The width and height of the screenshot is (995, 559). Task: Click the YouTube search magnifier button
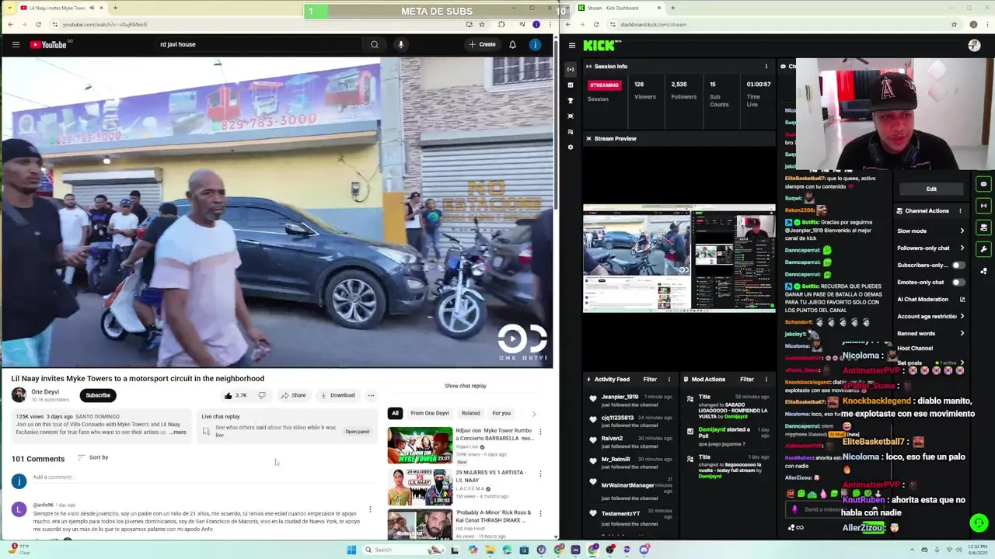point(375,44)
